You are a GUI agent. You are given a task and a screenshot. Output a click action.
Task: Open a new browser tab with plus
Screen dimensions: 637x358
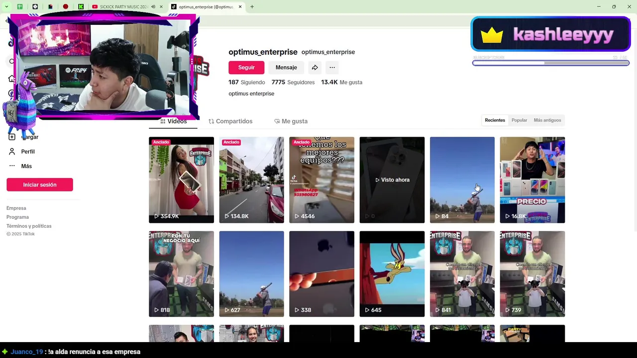click(x=252, y=7)
